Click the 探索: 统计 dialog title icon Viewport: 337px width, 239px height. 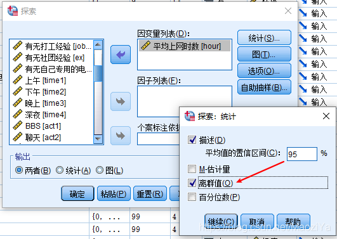click(x=190, y=116)
